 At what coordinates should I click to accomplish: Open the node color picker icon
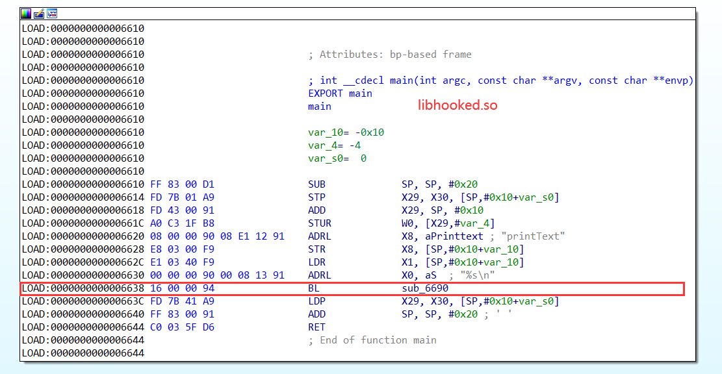click(26, 13)
